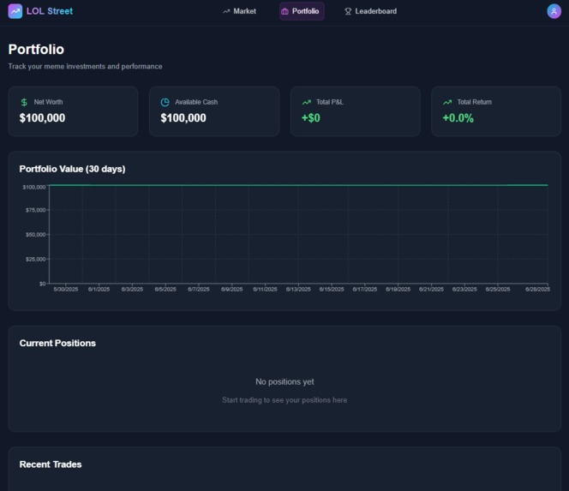This screenshot has width=569, height=491.
Task: Click the Leaderboard trophy icon
Action: [x=348, y=12]
